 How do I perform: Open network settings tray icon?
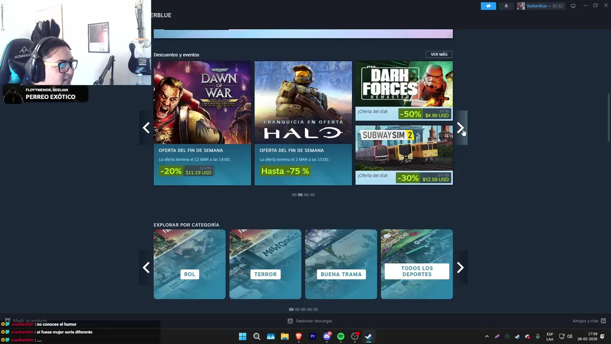562,337
